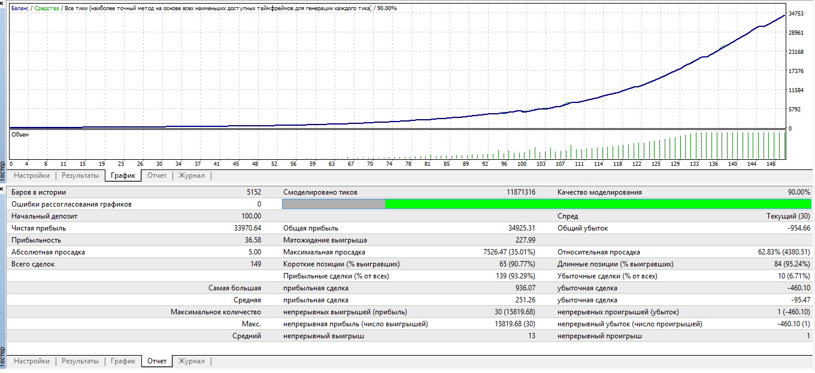Click the green part of the modeling quality bar
The width and height of the screenshot is (815, 373).
(598, 204)
